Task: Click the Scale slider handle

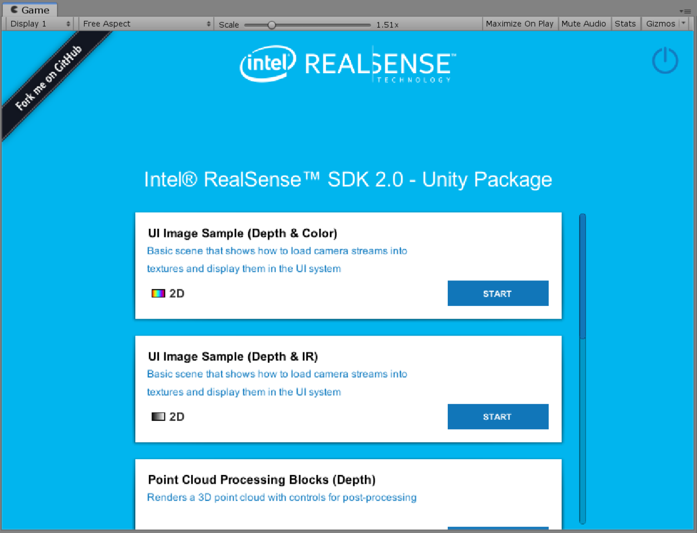Action: tap(271, 24)
